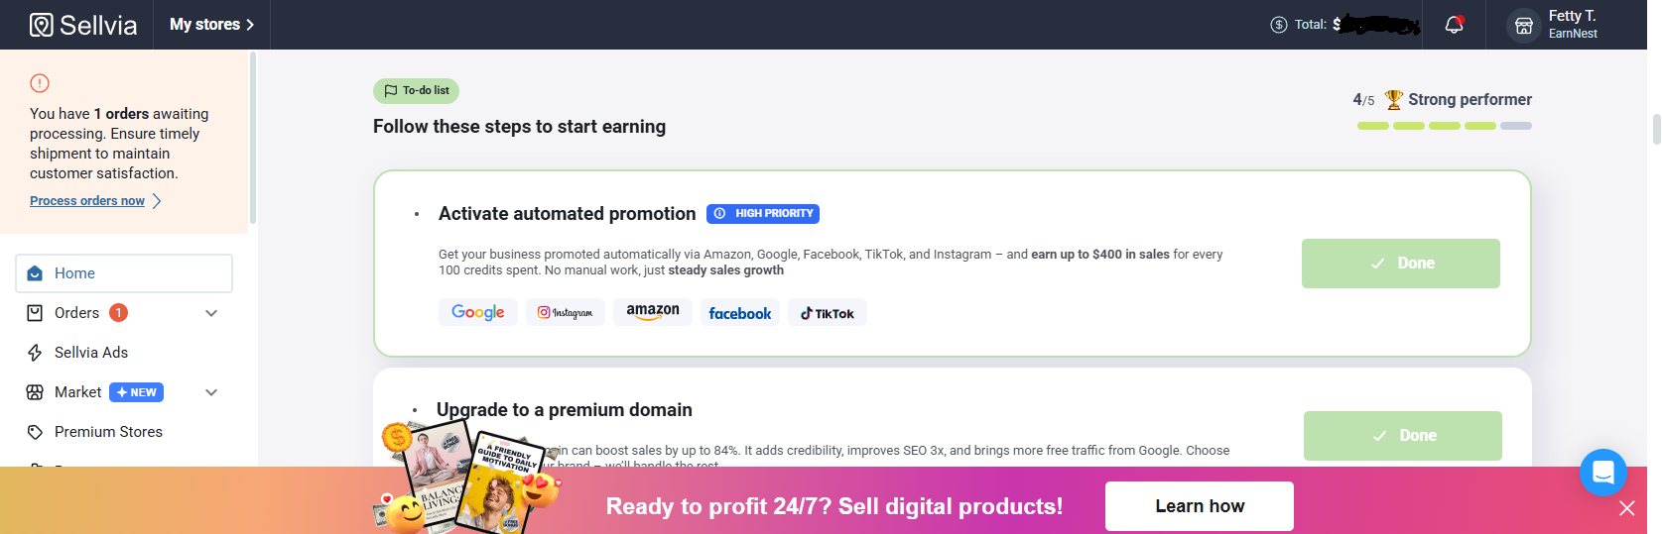
Task: Click the notification bell icon
Action: click(1454, 25)
